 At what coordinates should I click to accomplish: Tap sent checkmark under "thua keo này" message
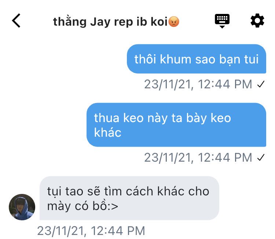261,157
